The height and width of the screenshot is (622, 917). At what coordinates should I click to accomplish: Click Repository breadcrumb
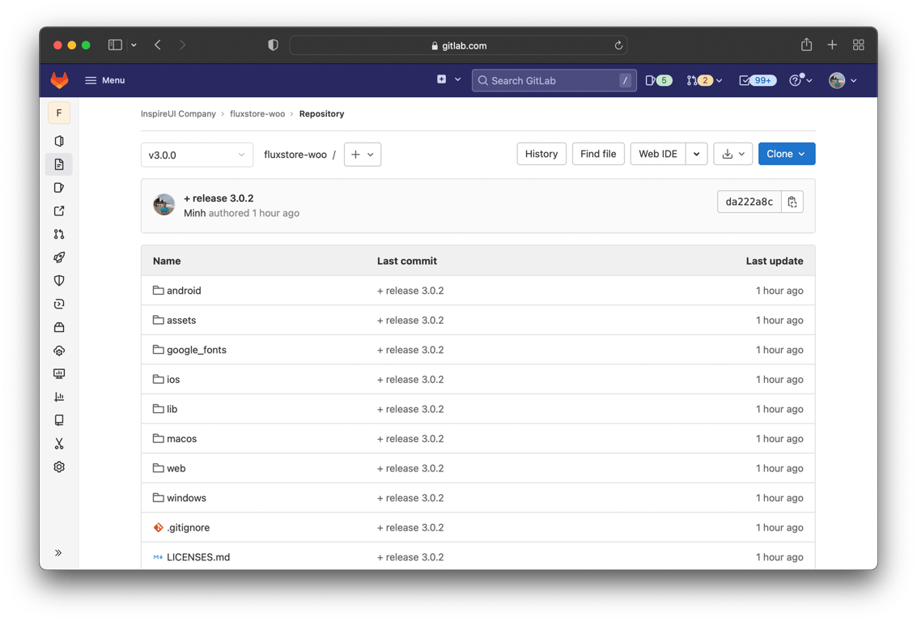tap(321, 113)
